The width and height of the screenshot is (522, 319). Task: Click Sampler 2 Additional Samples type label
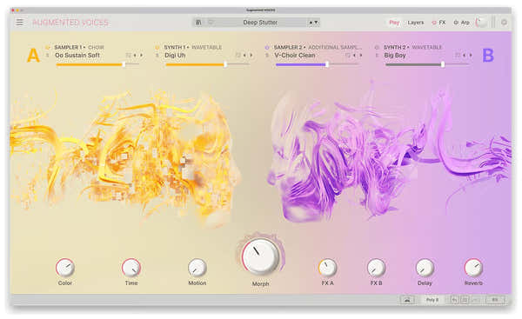[335, 48]
